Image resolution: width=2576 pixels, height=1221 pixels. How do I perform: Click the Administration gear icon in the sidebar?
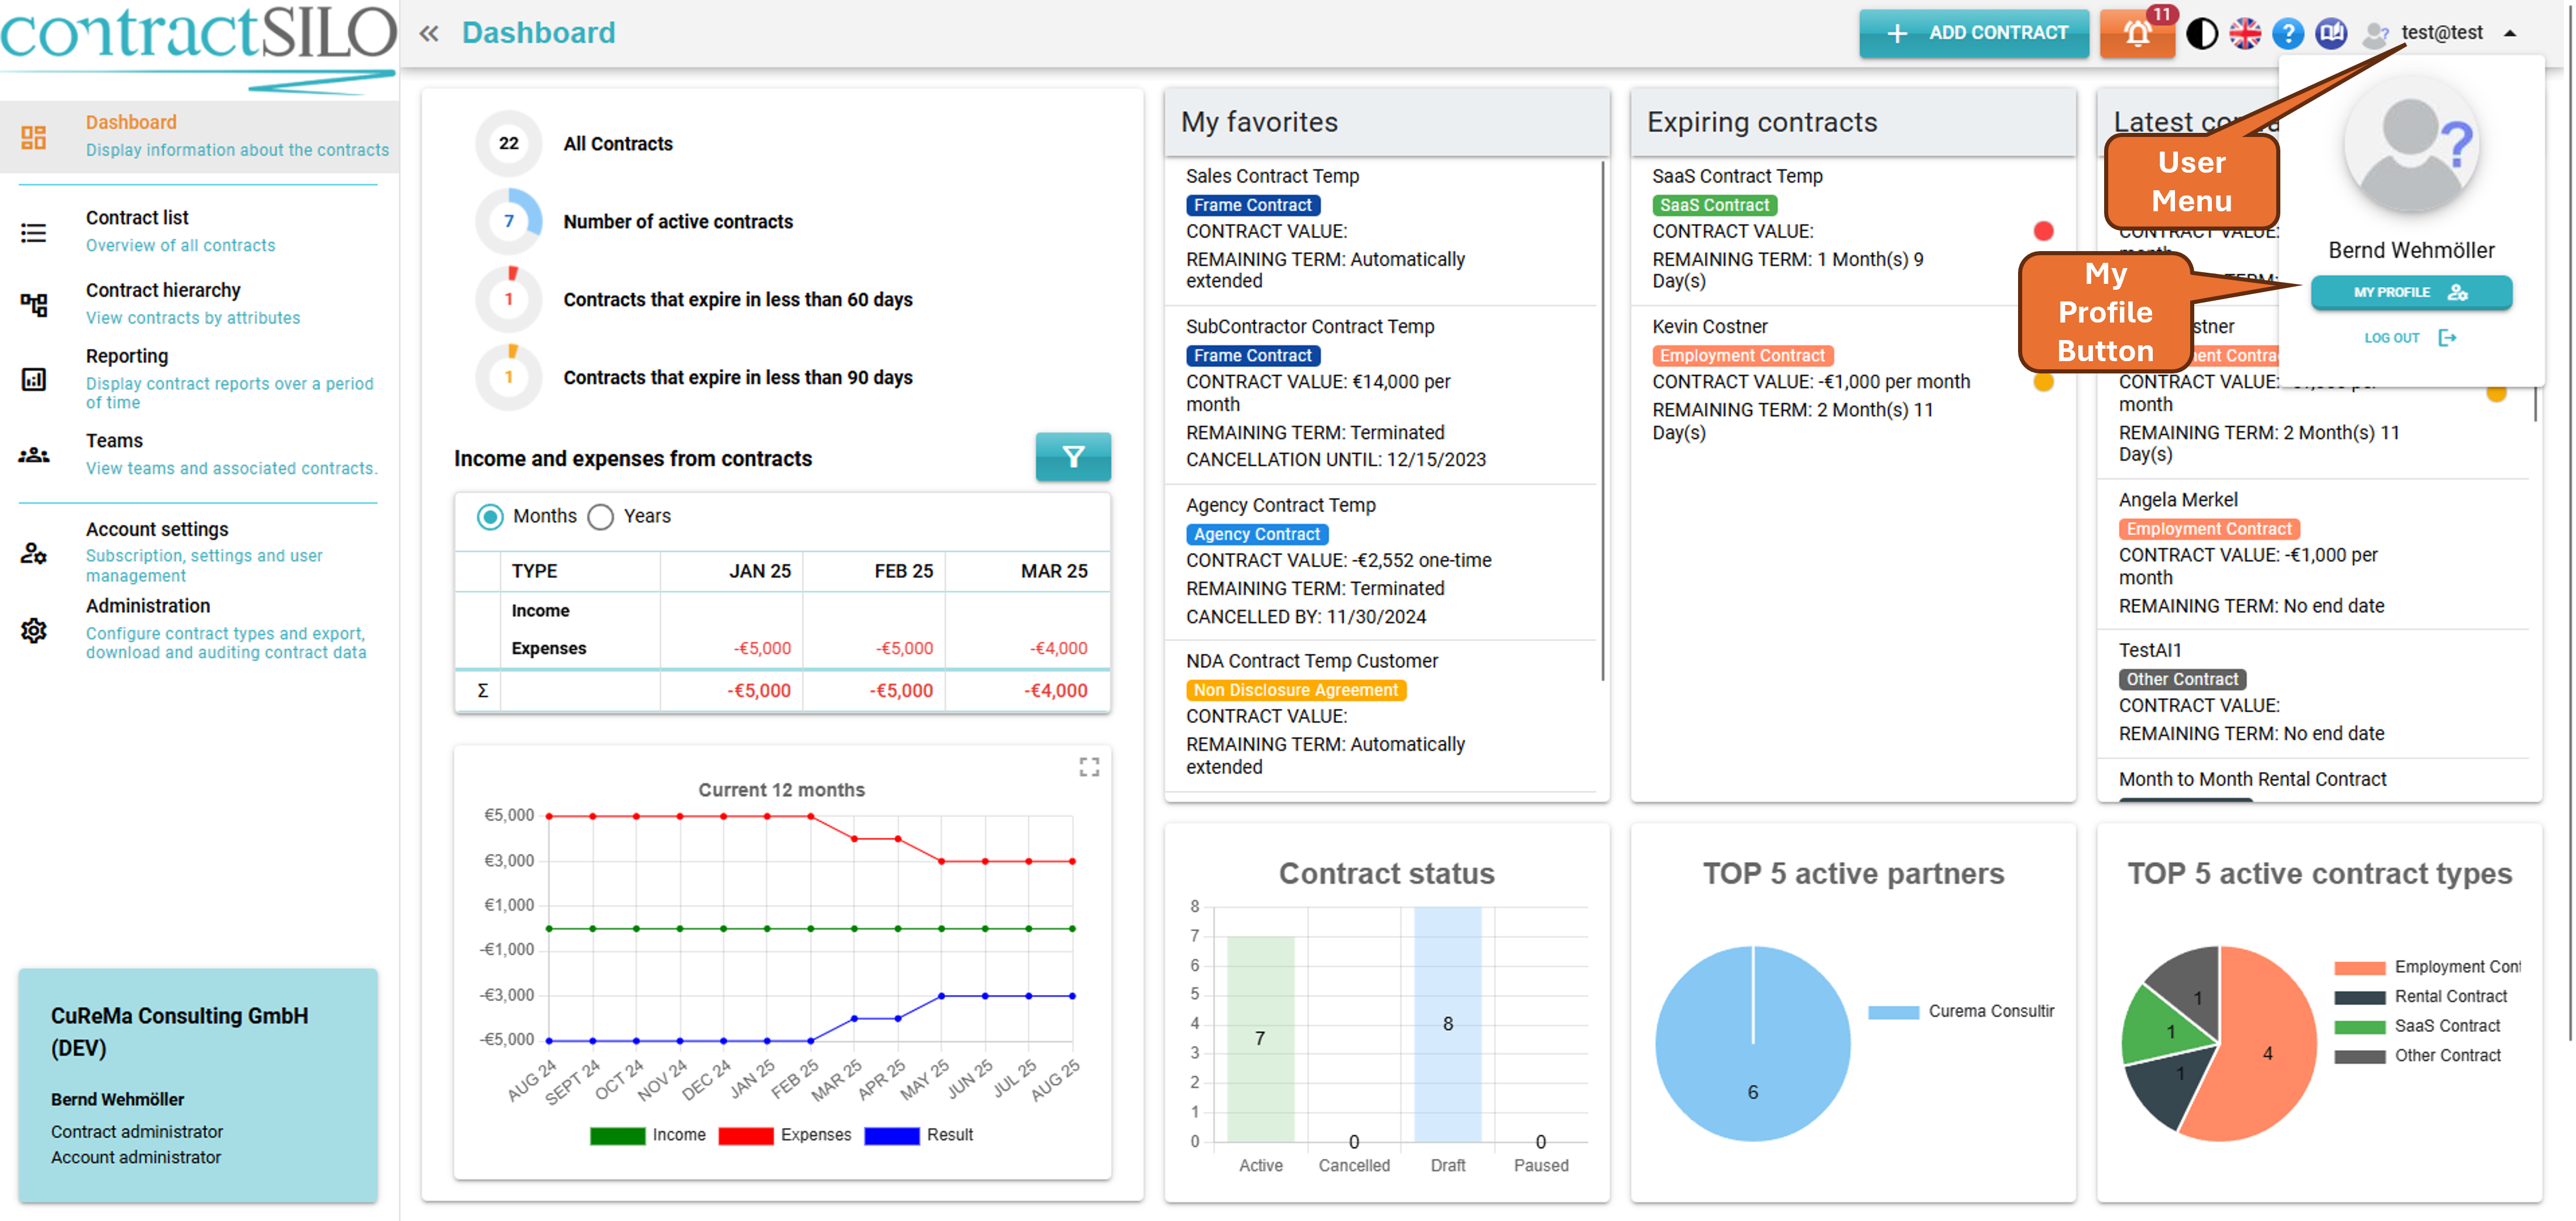coord(34,630)
